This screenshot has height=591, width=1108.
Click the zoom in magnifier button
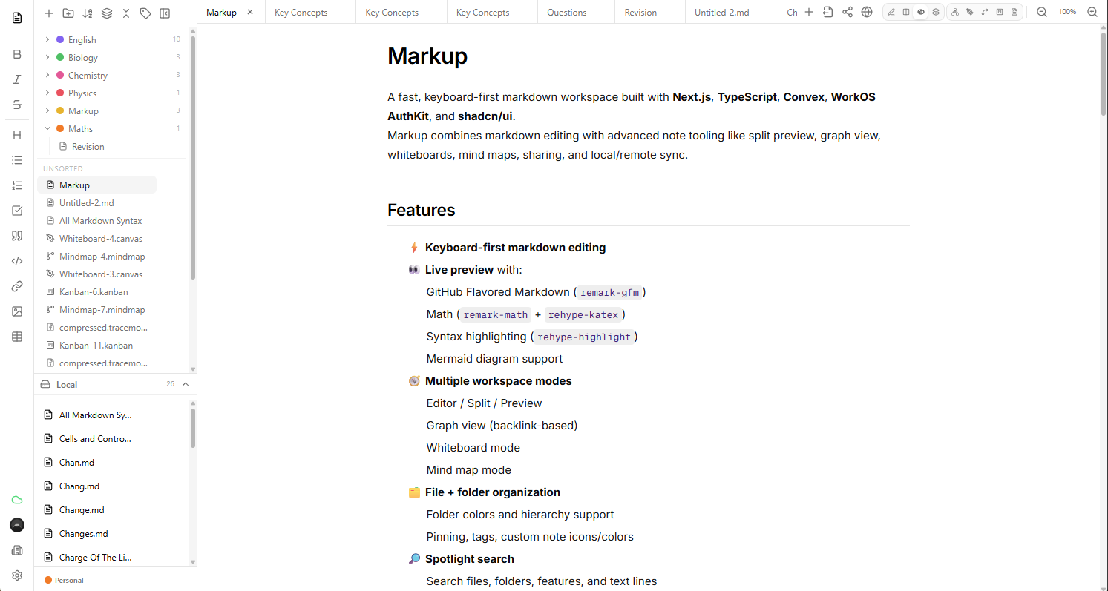coord(1092,12)
